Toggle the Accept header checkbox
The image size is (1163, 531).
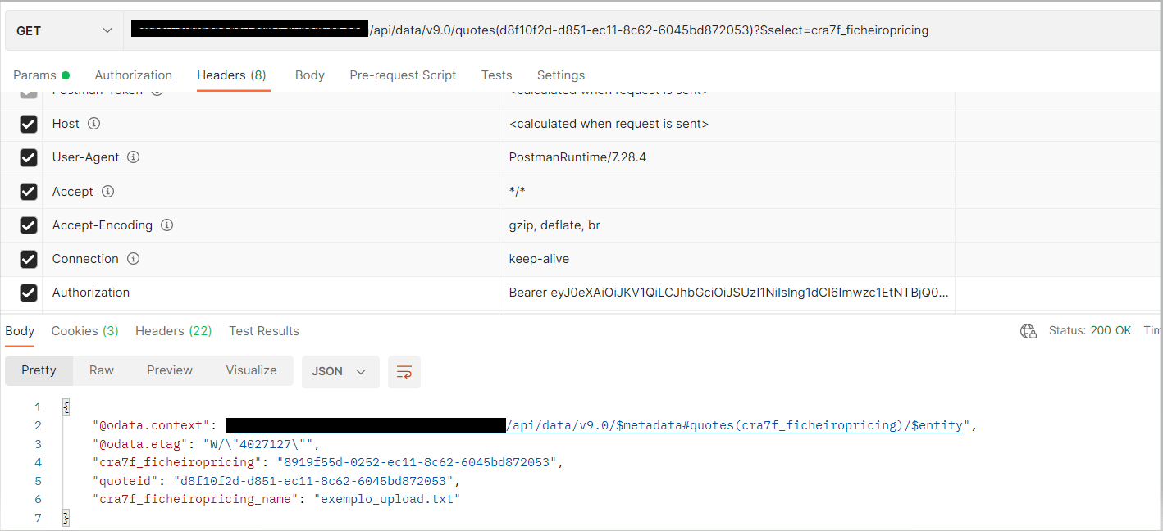29,192
